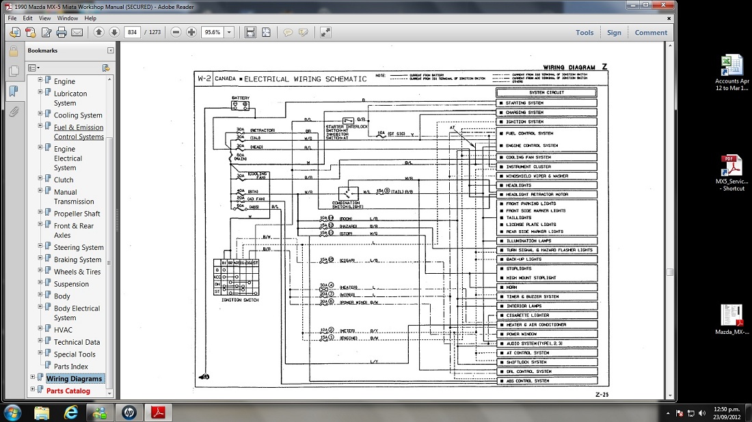
Task: Expand Lubricaton System bookmark
Action: 40,92
